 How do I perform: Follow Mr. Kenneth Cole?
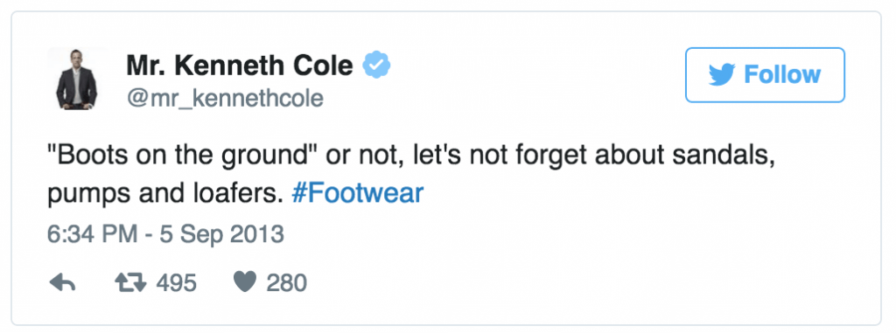click(x=765, y=75)
